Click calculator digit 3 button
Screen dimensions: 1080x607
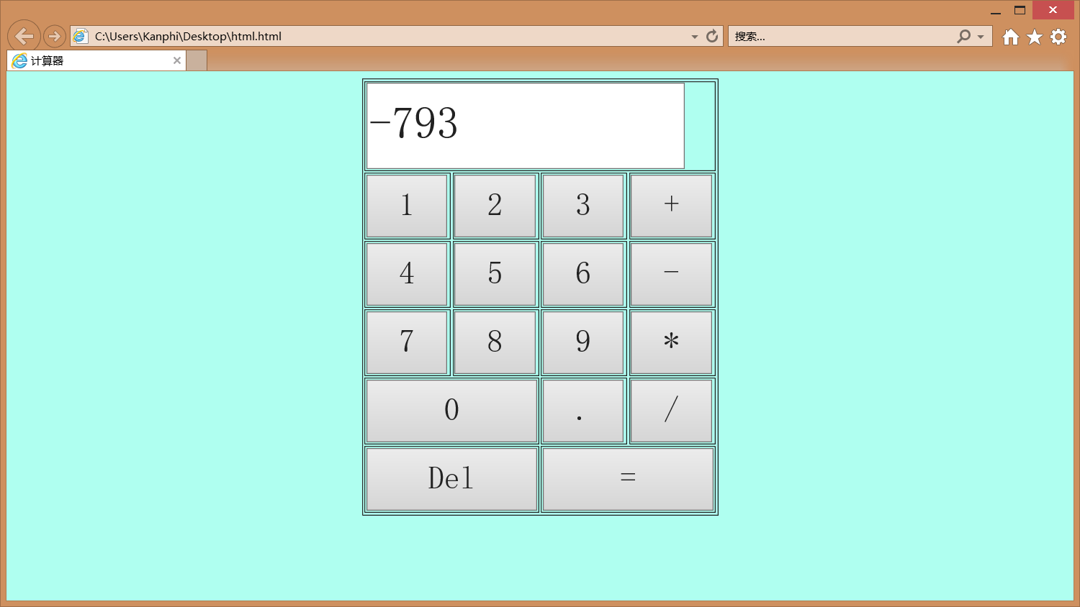(583, 206)
